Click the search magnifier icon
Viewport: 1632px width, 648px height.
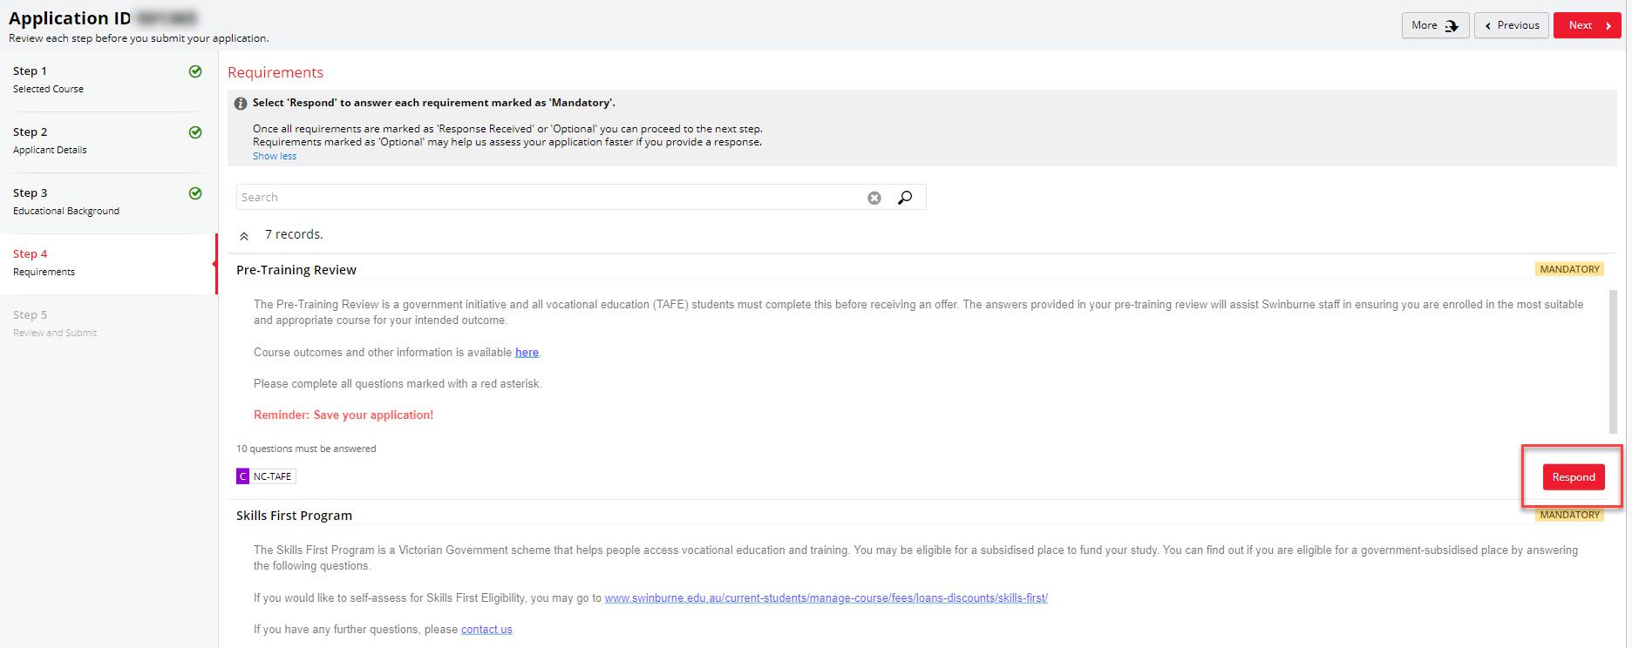(x=905, y=198)
